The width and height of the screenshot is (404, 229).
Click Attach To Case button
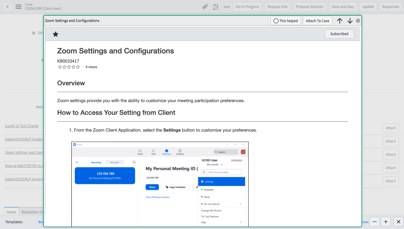317,21
